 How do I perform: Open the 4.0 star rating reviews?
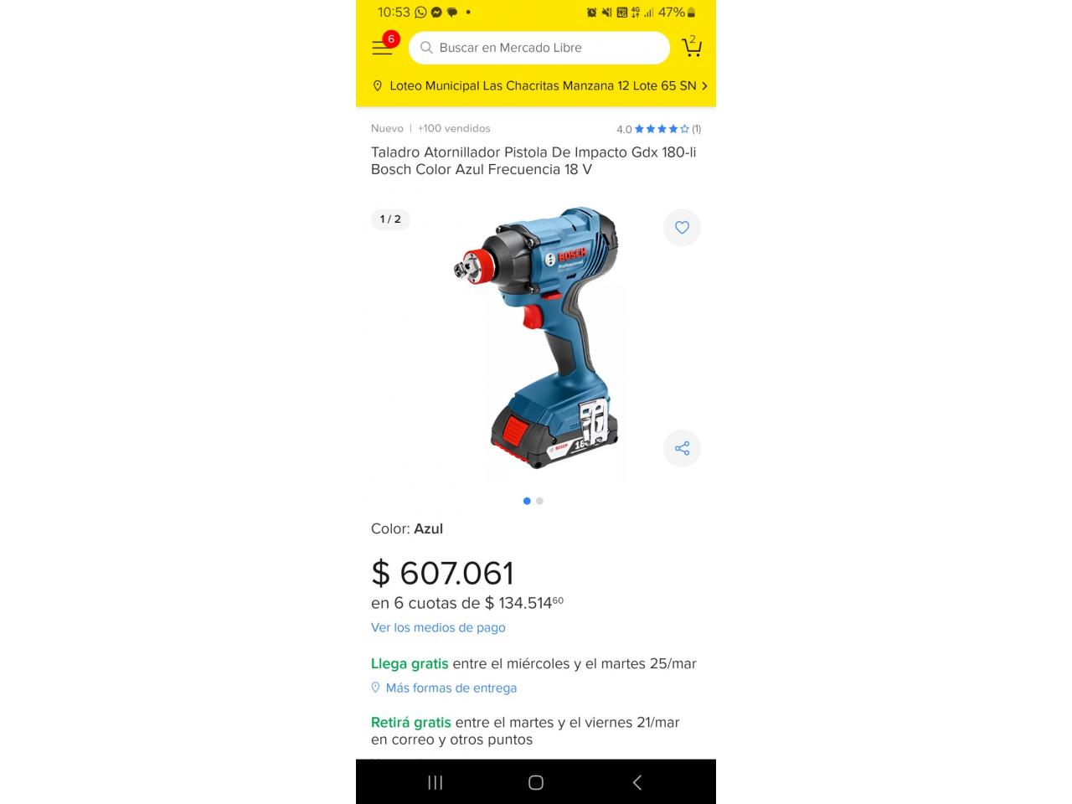tap(658, 129)
